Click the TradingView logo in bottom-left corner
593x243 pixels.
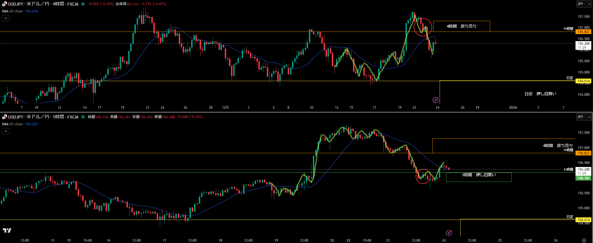click(7, 231)
